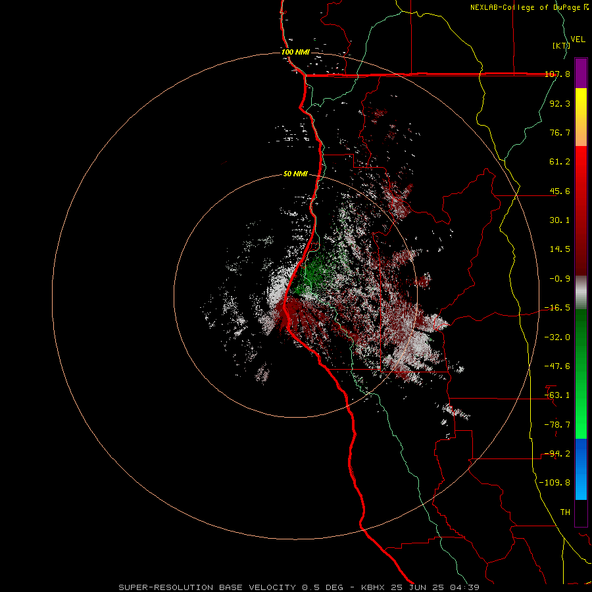Select the -78.7 legend value
This screenshot has width=592, height=592.
[x=557, y=425]
